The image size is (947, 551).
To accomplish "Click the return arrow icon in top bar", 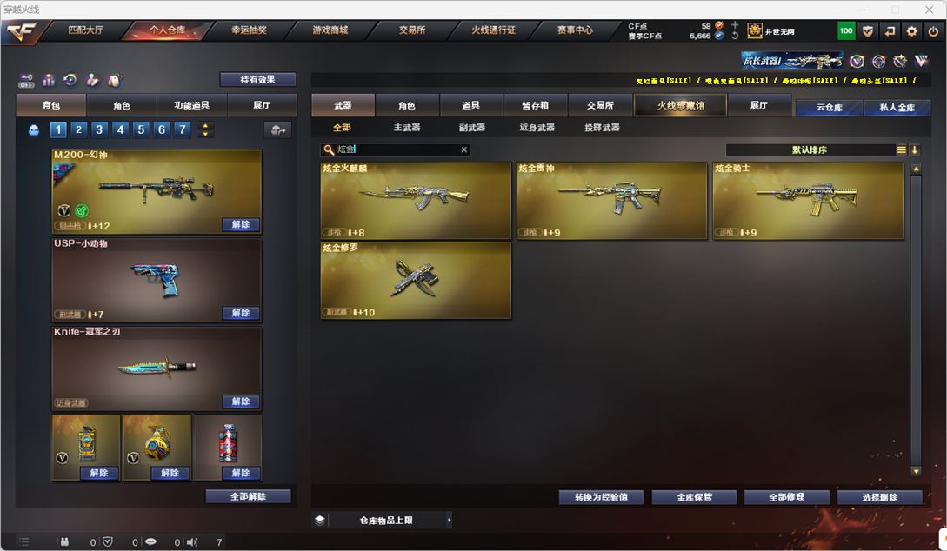I will click(890, 30).
